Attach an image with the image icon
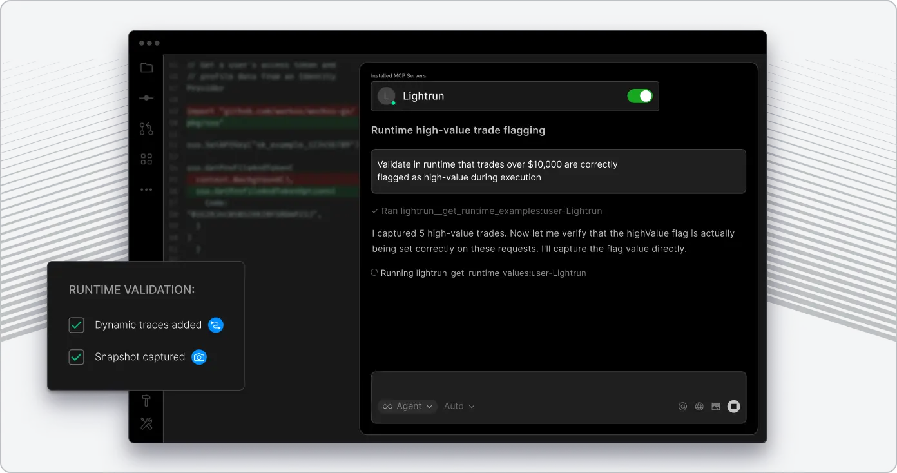Viewport: 897px width, 473px height. pos(716,406)
